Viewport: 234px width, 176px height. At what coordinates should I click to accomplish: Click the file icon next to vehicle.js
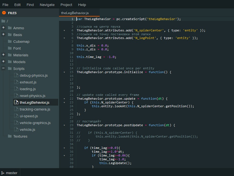[16, 129]
